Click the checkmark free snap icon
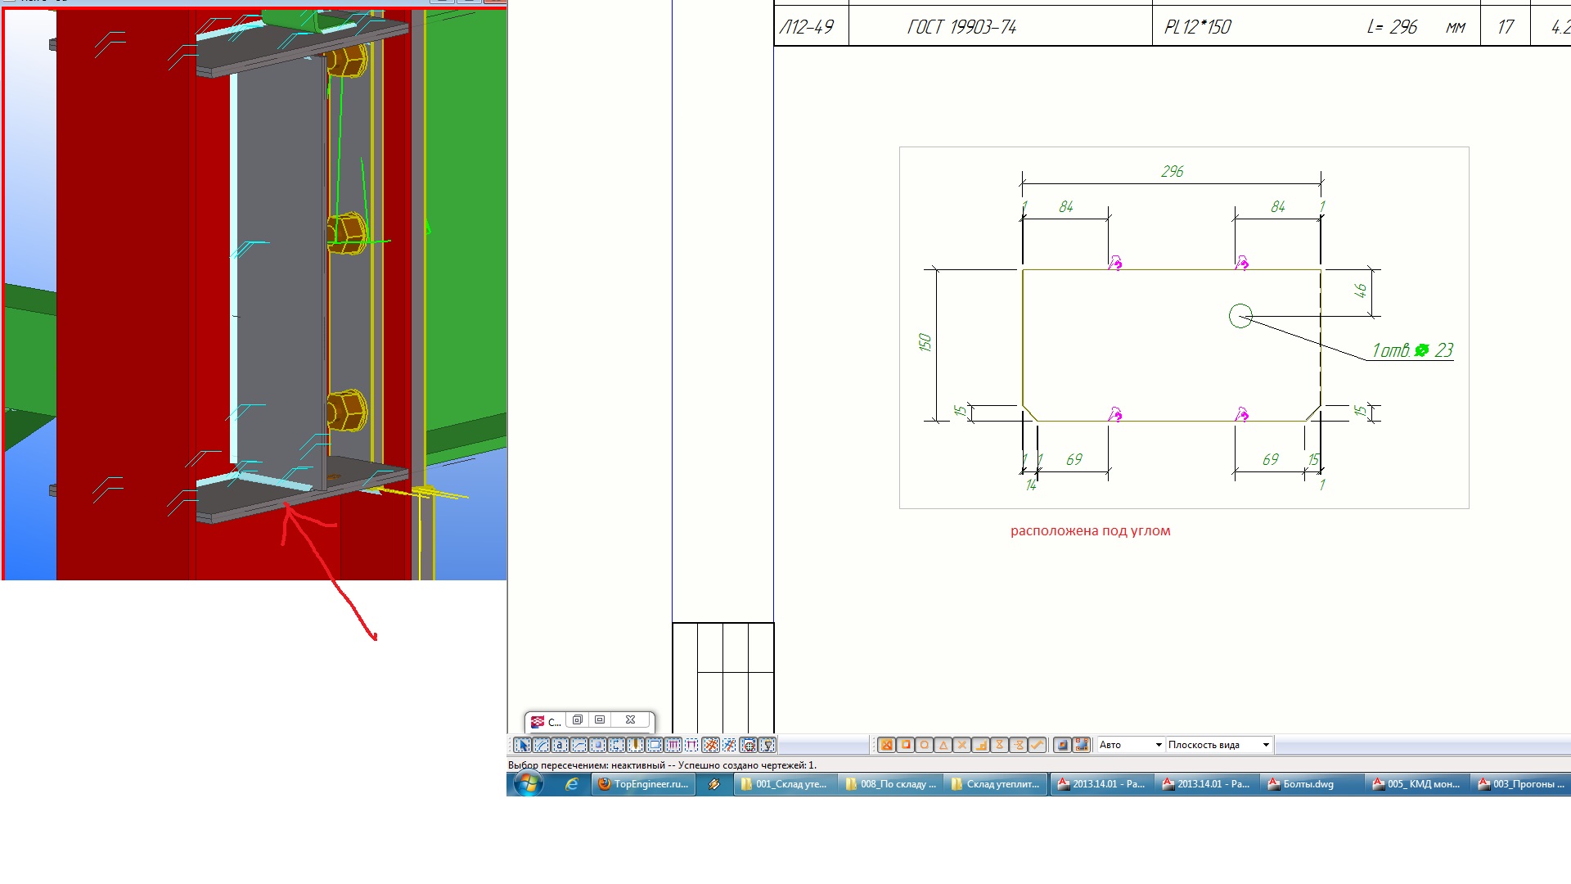The width and height of the screenshot is (1571, 884). click(1038, 745)
